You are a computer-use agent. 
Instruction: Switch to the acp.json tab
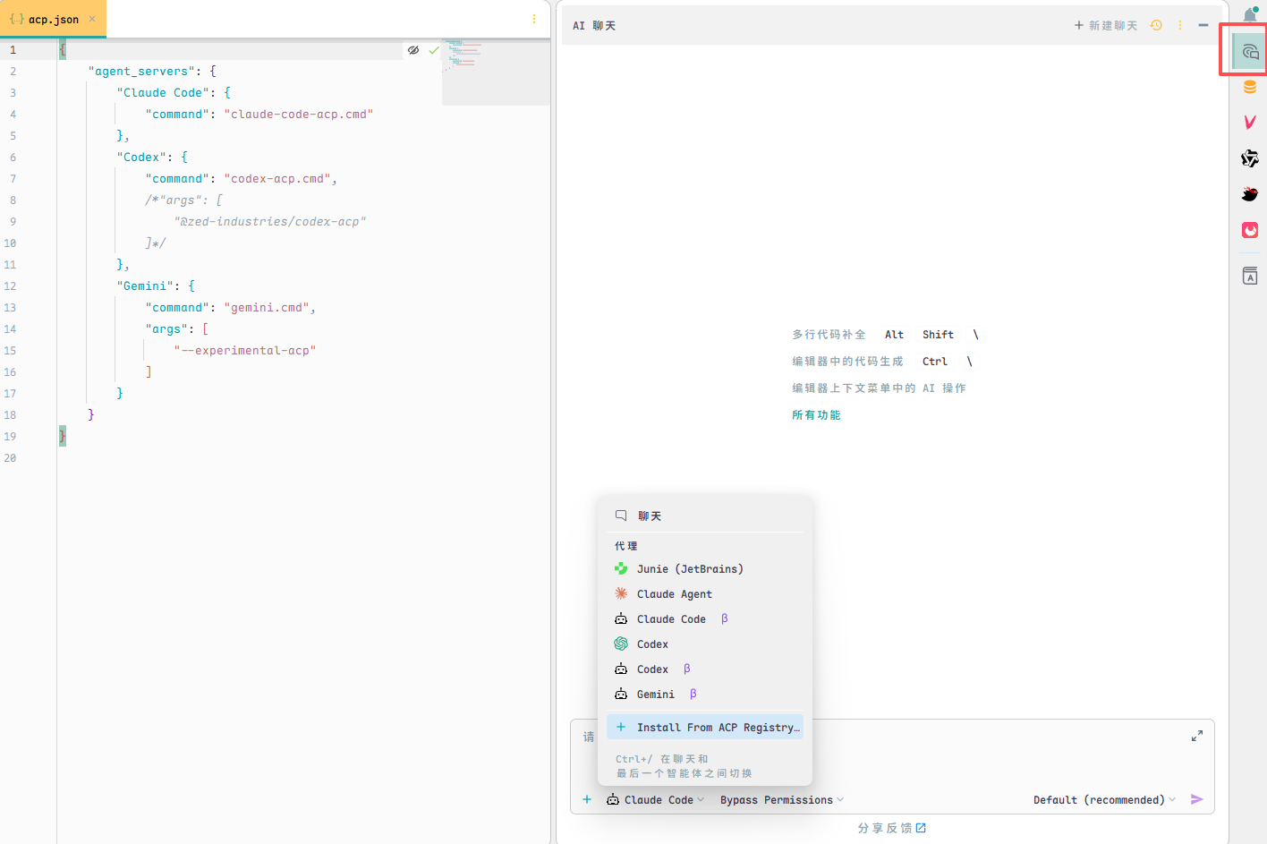pos(53,19)
